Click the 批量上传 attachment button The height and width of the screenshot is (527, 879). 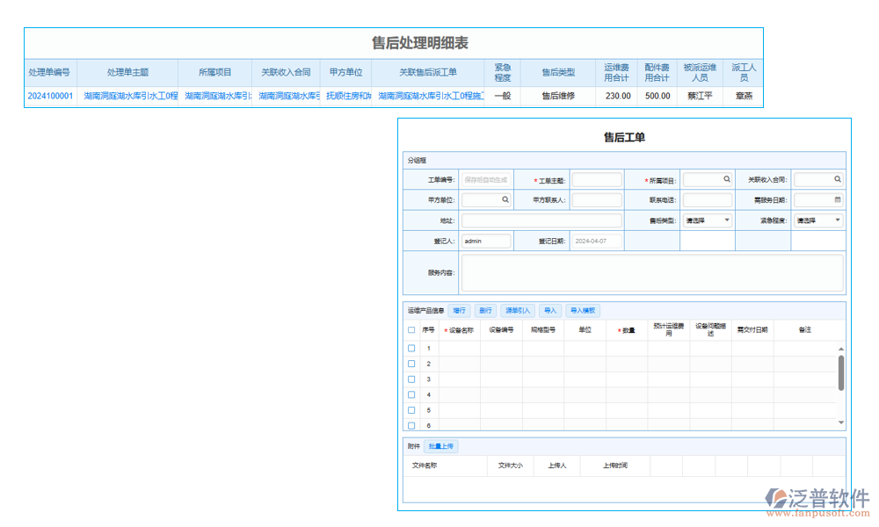pos(440,446)
